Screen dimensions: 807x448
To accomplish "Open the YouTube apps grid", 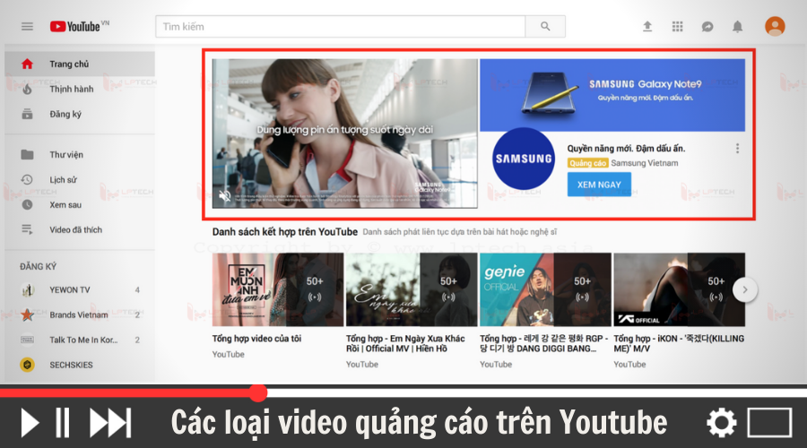I will tap(677, 26).
